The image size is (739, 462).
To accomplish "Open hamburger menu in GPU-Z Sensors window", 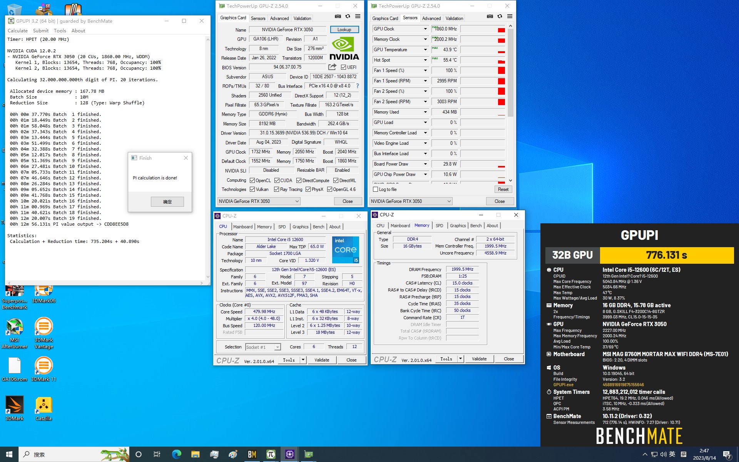I will 510,16.
